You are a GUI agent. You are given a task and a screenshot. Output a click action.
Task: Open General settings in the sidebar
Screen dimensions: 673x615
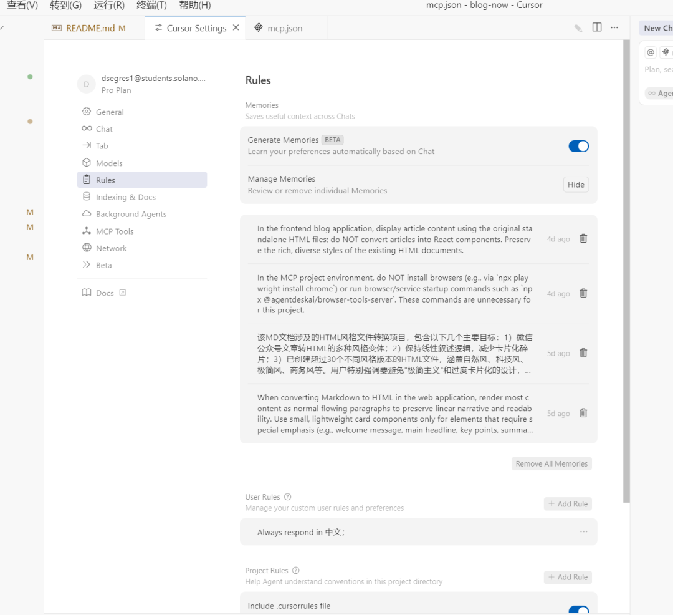141,112
